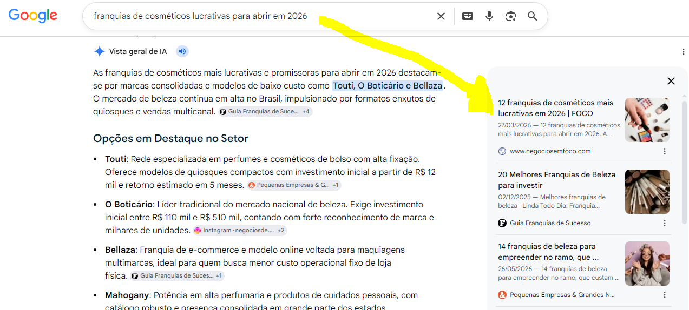Search by image with Google Lens
Screen dimensions: 689x310
tap(511, 16)
